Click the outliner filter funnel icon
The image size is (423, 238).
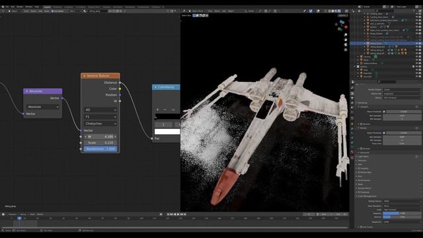[x=414, y=11]
